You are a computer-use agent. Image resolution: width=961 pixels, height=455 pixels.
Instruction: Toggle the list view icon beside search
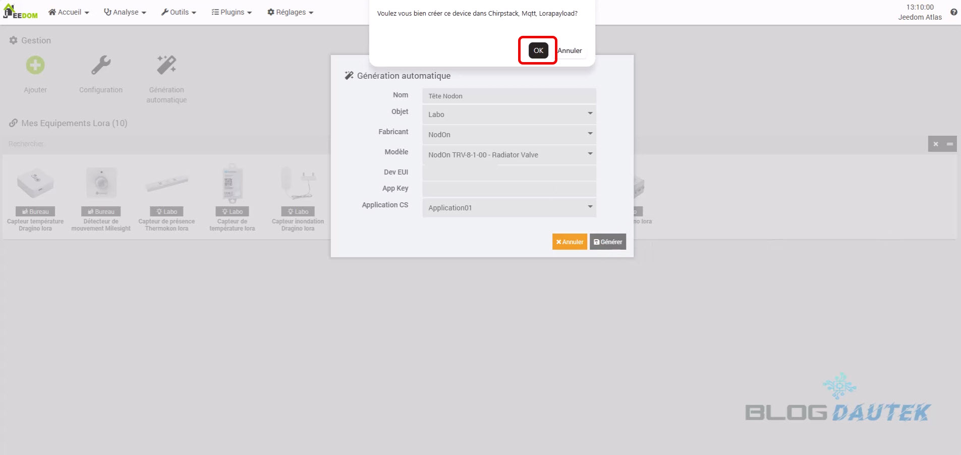[950, 144]
